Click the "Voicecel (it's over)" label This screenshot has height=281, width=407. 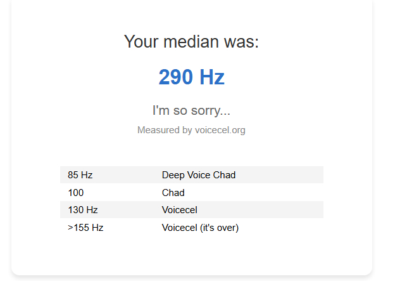pos(200,227)
